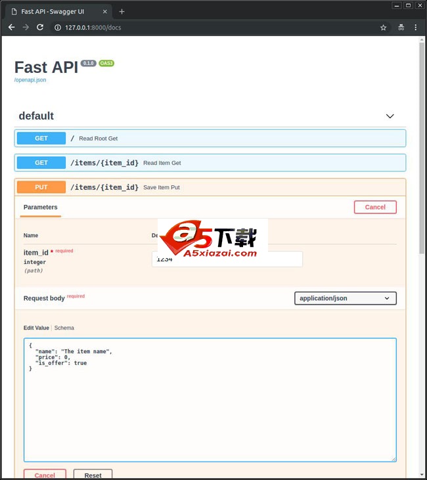The image size is (427, 480).
Task: Switch to the Edit Value tab
Action: coord(36,328)
